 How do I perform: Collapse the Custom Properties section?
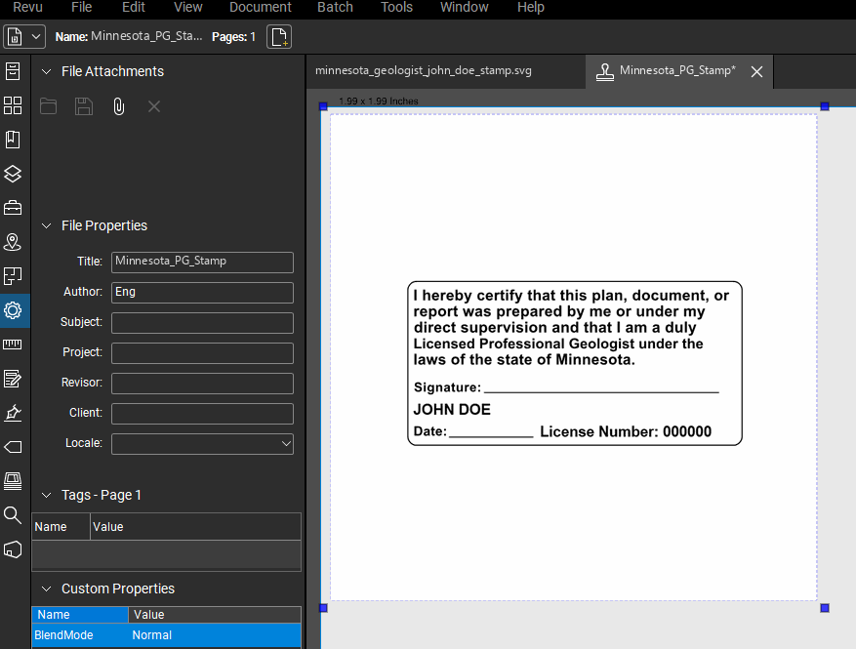47,588
